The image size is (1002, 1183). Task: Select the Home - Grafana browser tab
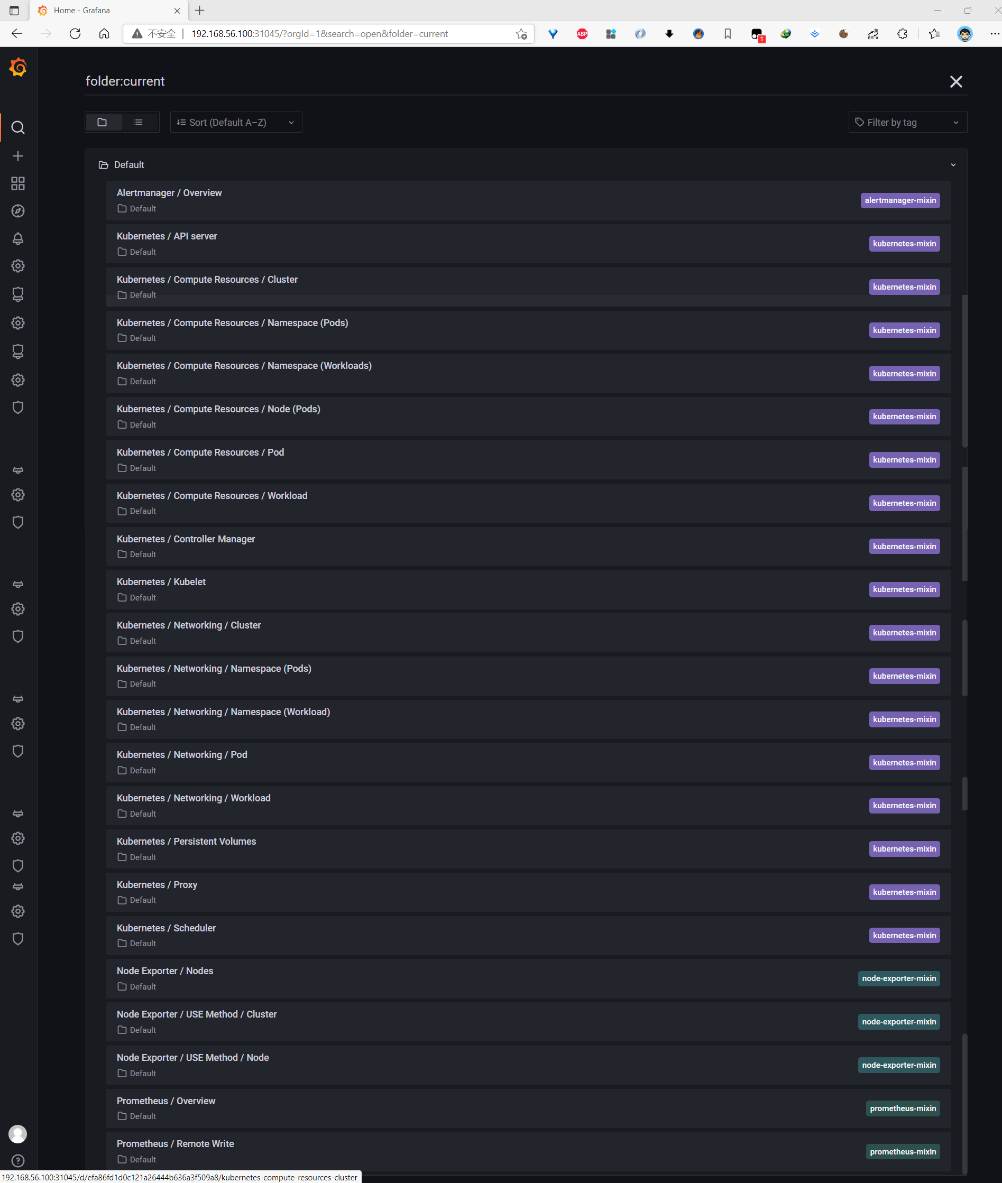click(x=108, y=10)
